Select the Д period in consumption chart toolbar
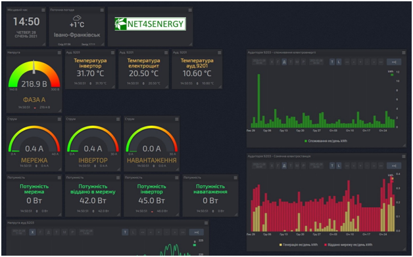 284,62
